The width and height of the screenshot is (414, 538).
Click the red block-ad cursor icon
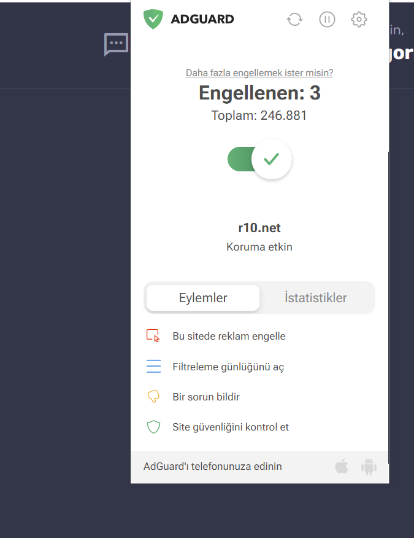(x=153, y=335)
